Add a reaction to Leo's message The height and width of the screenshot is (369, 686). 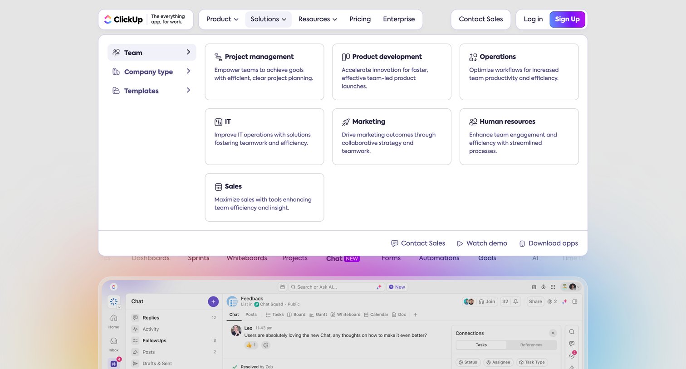266,345
